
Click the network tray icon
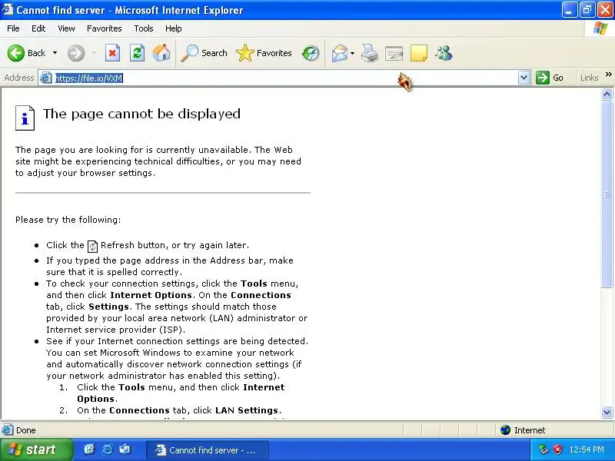point(544,449)
